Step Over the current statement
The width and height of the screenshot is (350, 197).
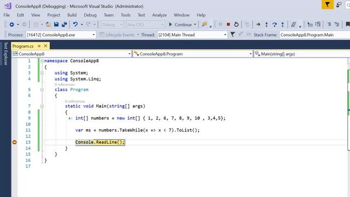click(275, 24)
